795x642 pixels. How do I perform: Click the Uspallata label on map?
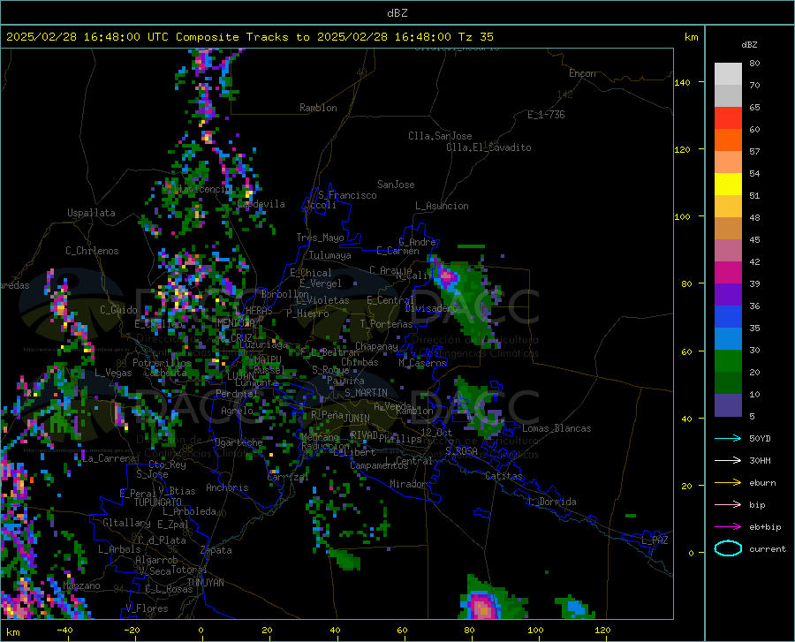point(91,213)
